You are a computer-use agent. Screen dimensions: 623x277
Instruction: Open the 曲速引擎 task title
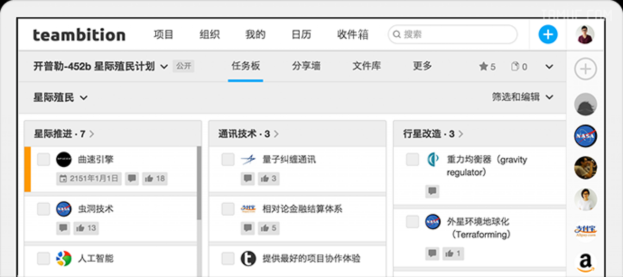(x=96, y=159)
